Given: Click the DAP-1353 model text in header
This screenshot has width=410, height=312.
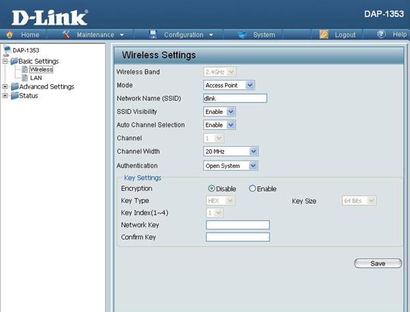Looking at the screenshot, I should (384, 14).
